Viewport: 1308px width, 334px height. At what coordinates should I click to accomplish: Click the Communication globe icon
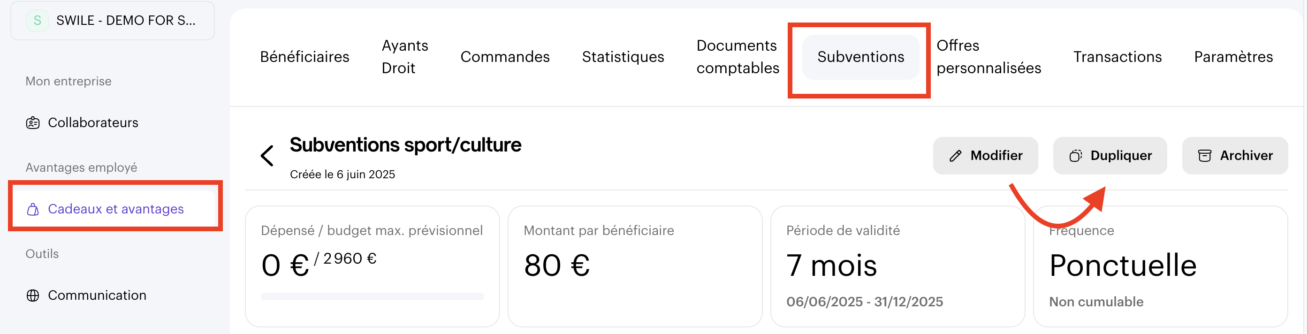[33, 296]
